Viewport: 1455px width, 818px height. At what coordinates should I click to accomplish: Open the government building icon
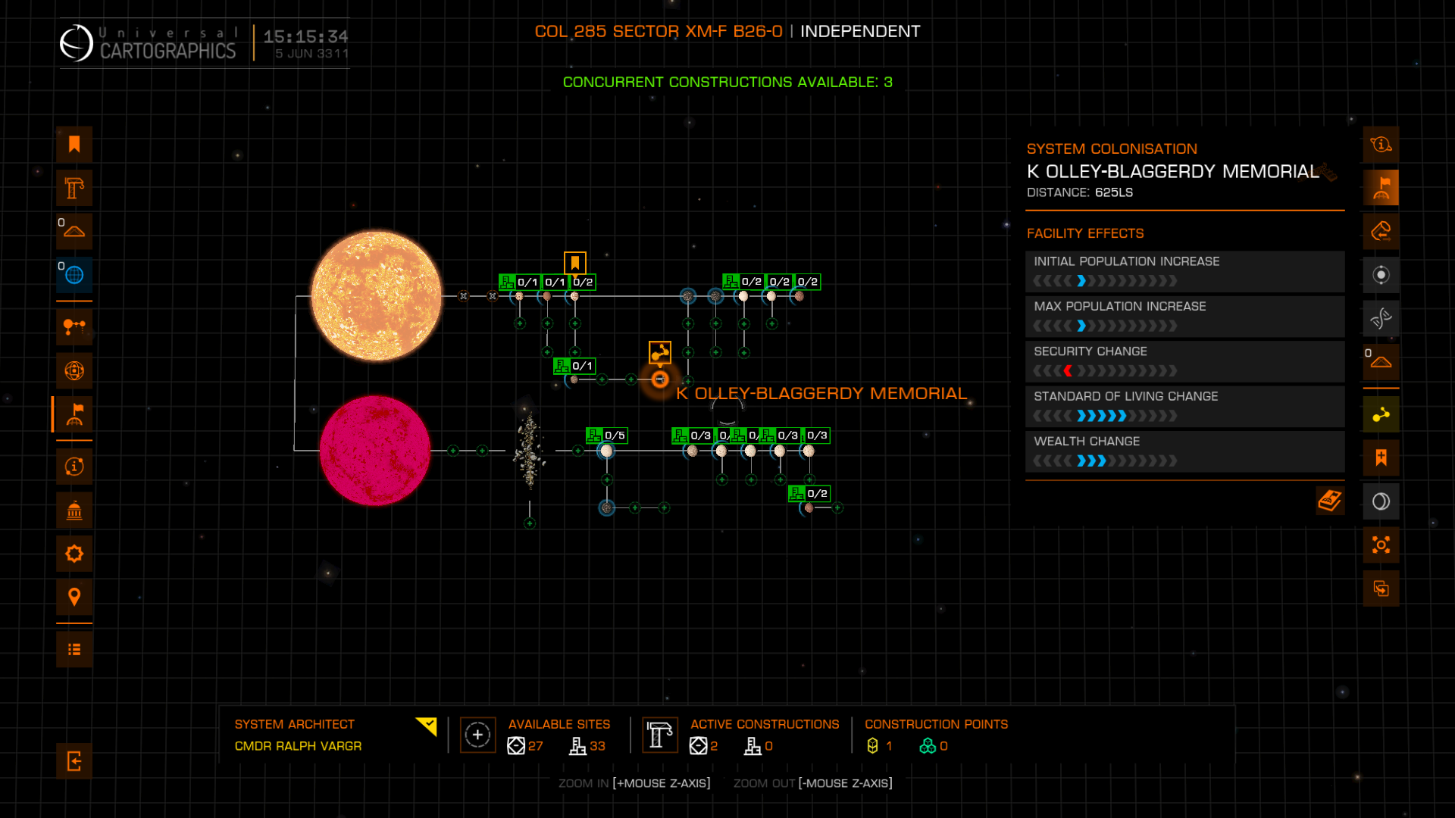74,510
